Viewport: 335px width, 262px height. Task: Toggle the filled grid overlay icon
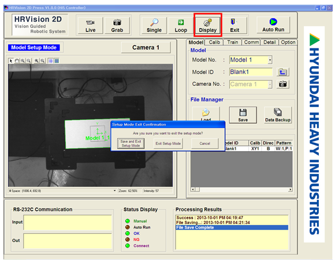57,61
